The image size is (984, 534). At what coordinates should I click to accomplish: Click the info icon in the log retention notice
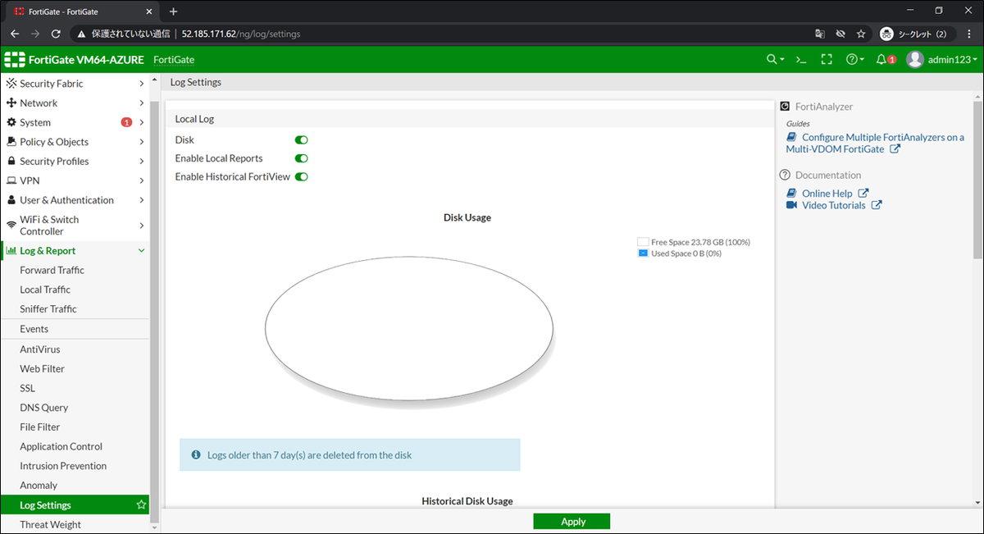196,454
